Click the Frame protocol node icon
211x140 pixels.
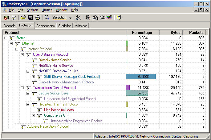(12, 38)
